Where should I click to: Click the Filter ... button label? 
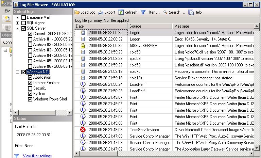pos(153,12)
